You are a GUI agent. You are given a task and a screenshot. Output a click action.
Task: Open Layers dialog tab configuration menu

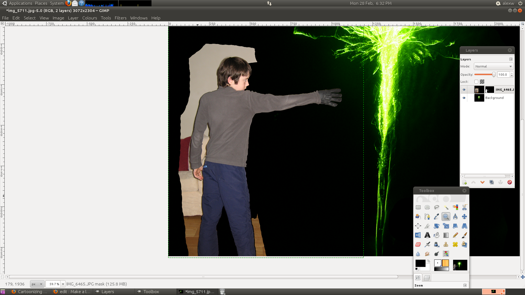click(511, 59)
